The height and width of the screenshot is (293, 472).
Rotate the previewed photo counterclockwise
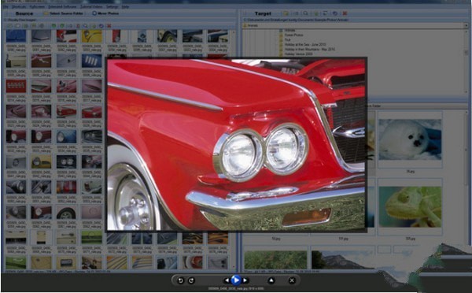[x=180, y=280]
